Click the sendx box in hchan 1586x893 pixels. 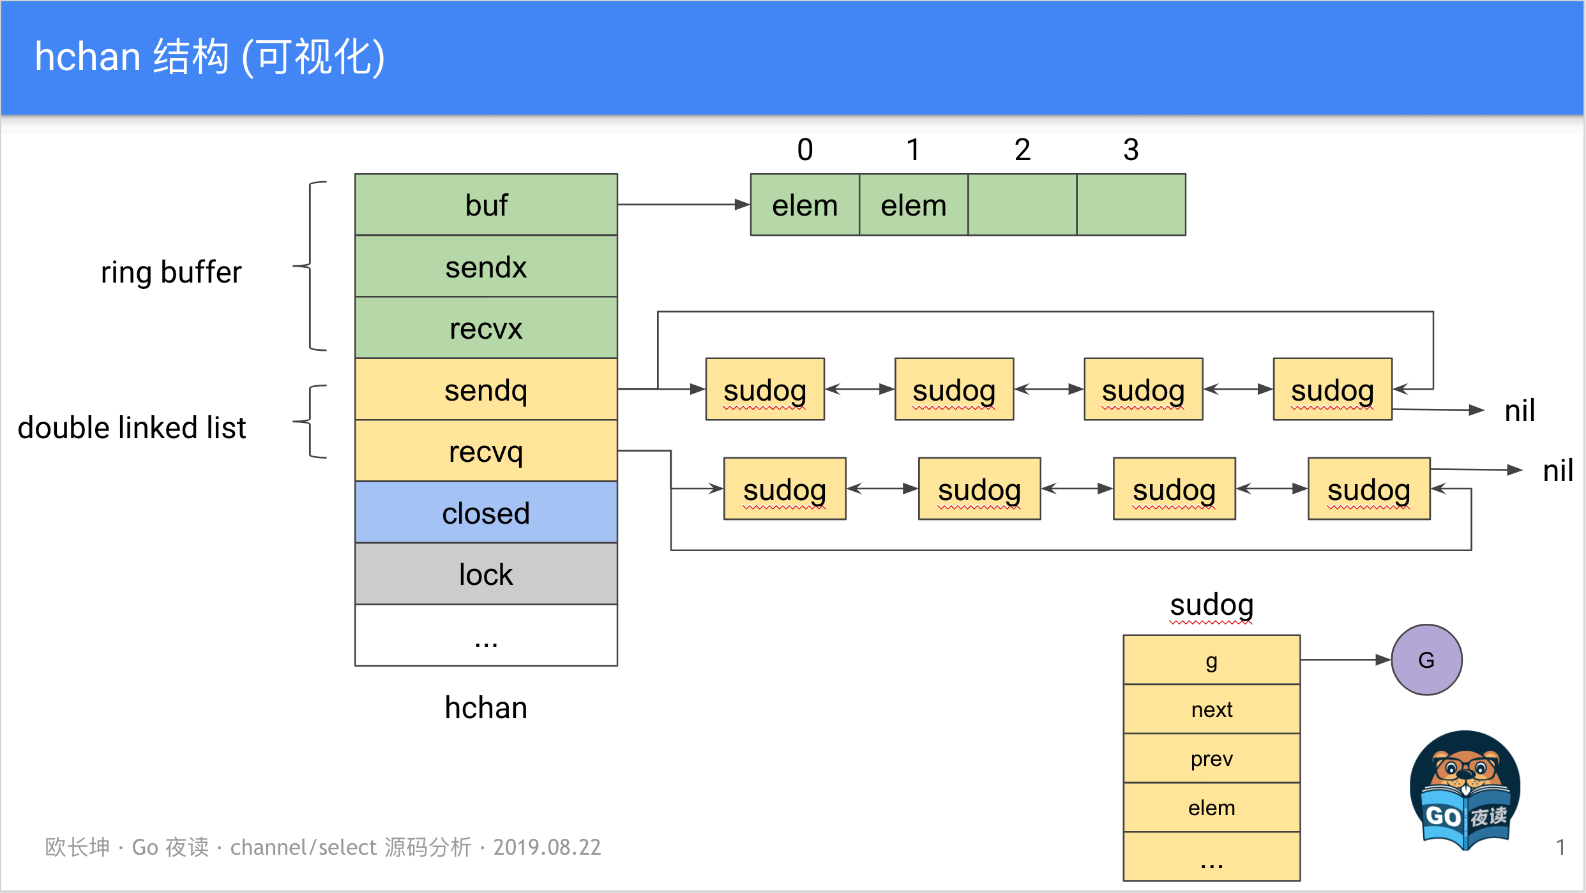486,267
